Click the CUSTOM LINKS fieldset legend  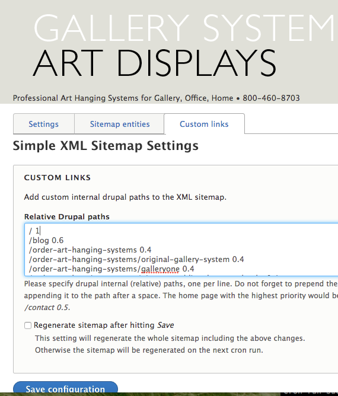click(x=58, y=177)
